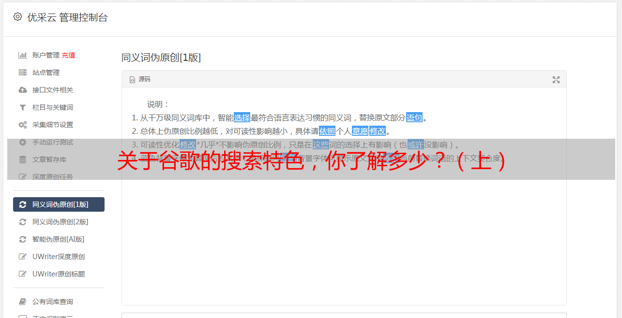The width and height of the screenshot is (622, 318).
Task: Open 同义词伪原创[2版] menu item
Action: click(x=59, y=222)
